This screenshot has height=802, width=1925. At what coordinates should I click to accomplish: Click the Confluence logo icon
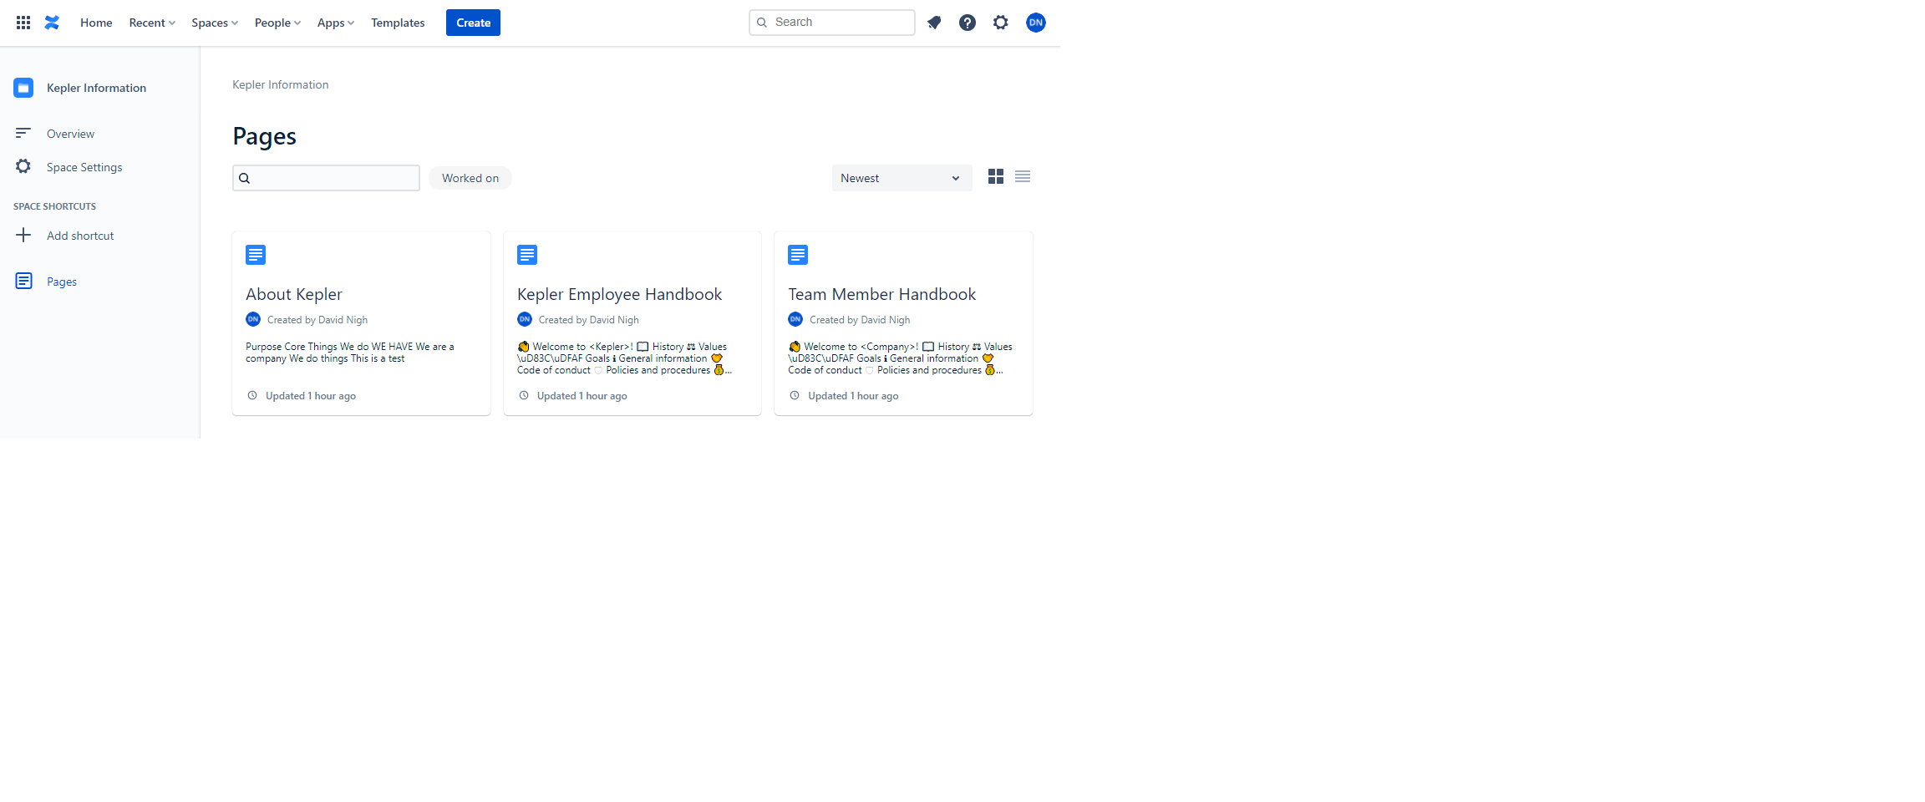point(52,23)
